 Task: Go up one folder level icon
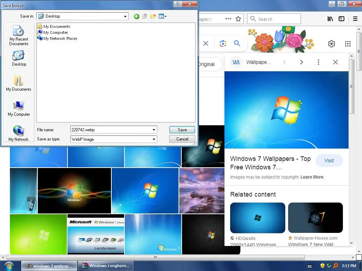point(145,16)
